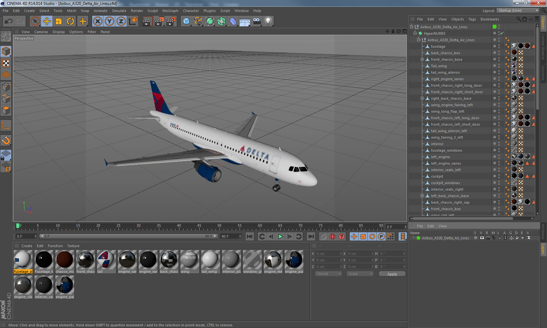Select the fuselage_p material thumbnail
Image resolution: width=547 pixels, height=328 pixels.
tap(23, 259)
